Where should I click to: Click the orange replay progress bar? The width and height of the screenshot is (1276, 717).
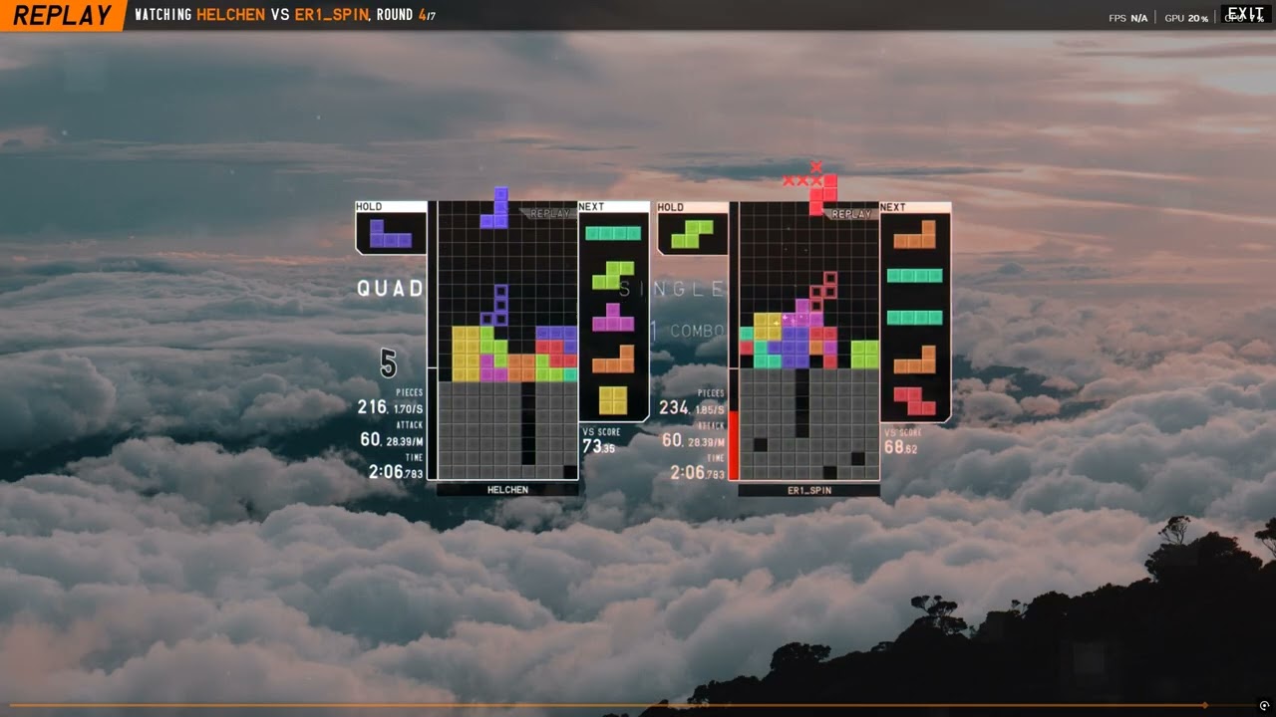click(x=606, y=705)
